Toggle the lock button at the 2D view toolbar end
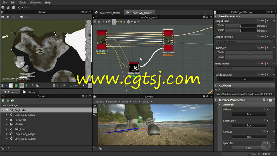 90,86
